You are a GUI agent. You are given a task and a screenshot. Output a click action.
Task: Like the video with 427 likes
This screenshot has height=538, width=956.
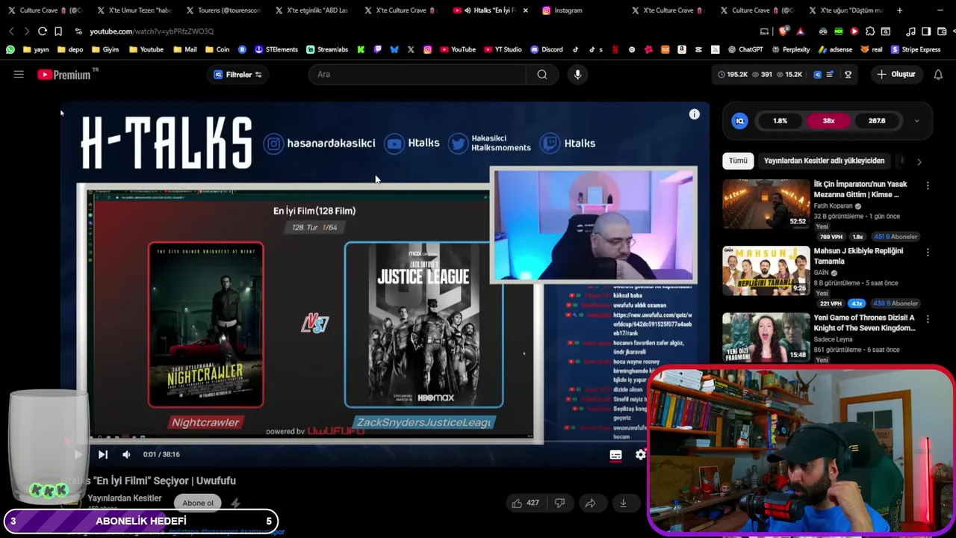click(525, 503)
